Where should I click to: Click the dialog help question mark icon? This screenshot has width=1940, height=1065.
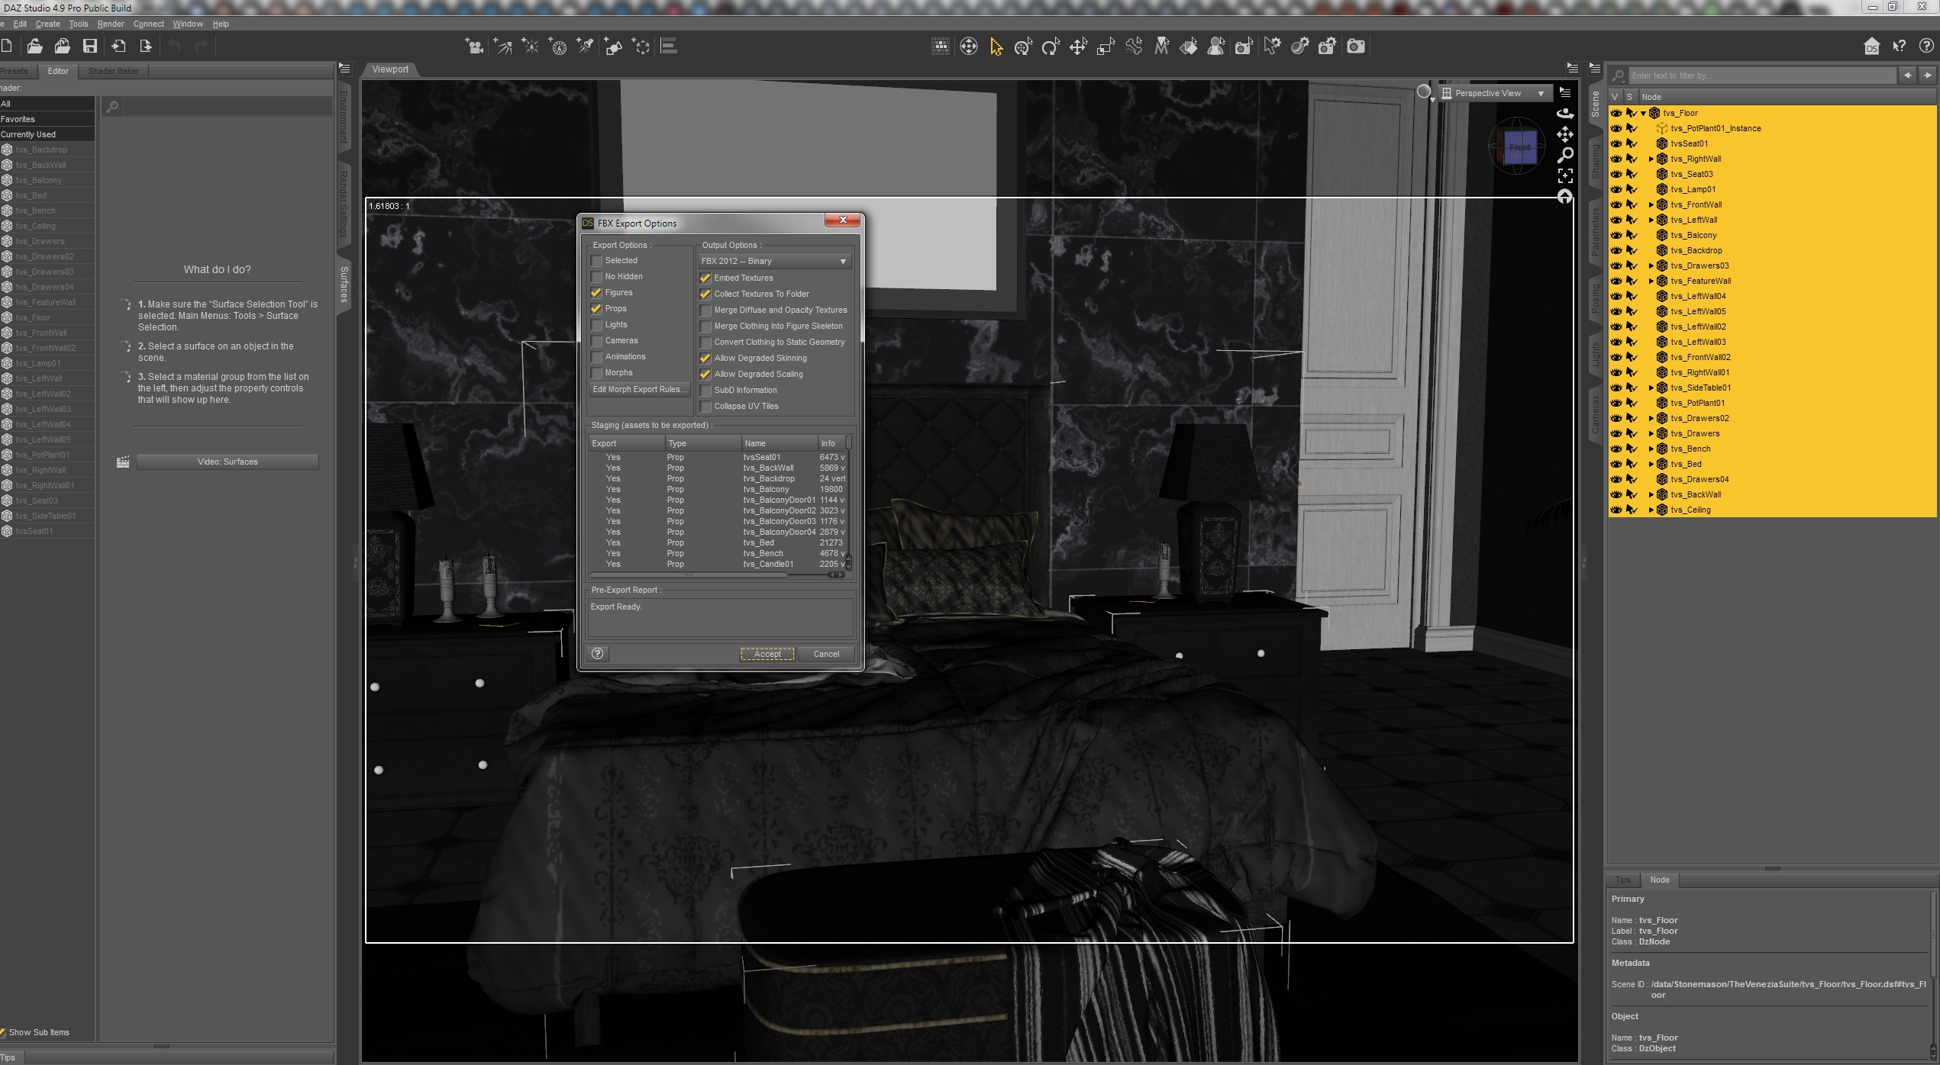click(598, 654)
